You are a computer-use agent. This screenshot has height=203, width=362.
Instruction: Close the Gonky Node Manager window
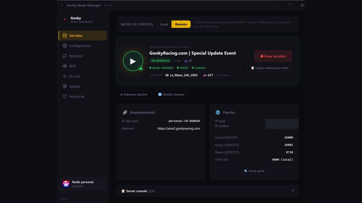[302, 5]
